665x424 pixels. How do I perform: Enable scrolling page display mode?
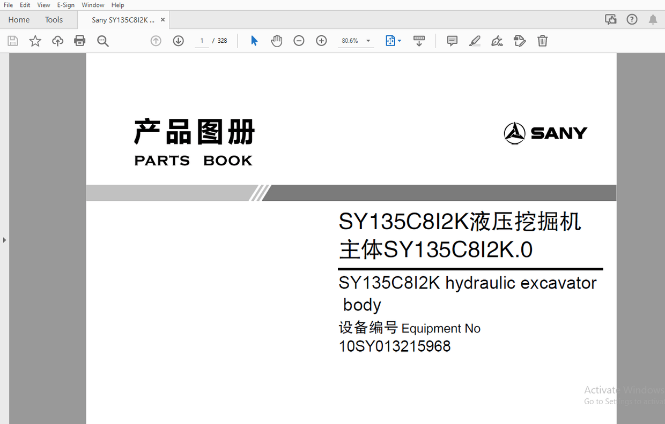[x=419, y=40]
